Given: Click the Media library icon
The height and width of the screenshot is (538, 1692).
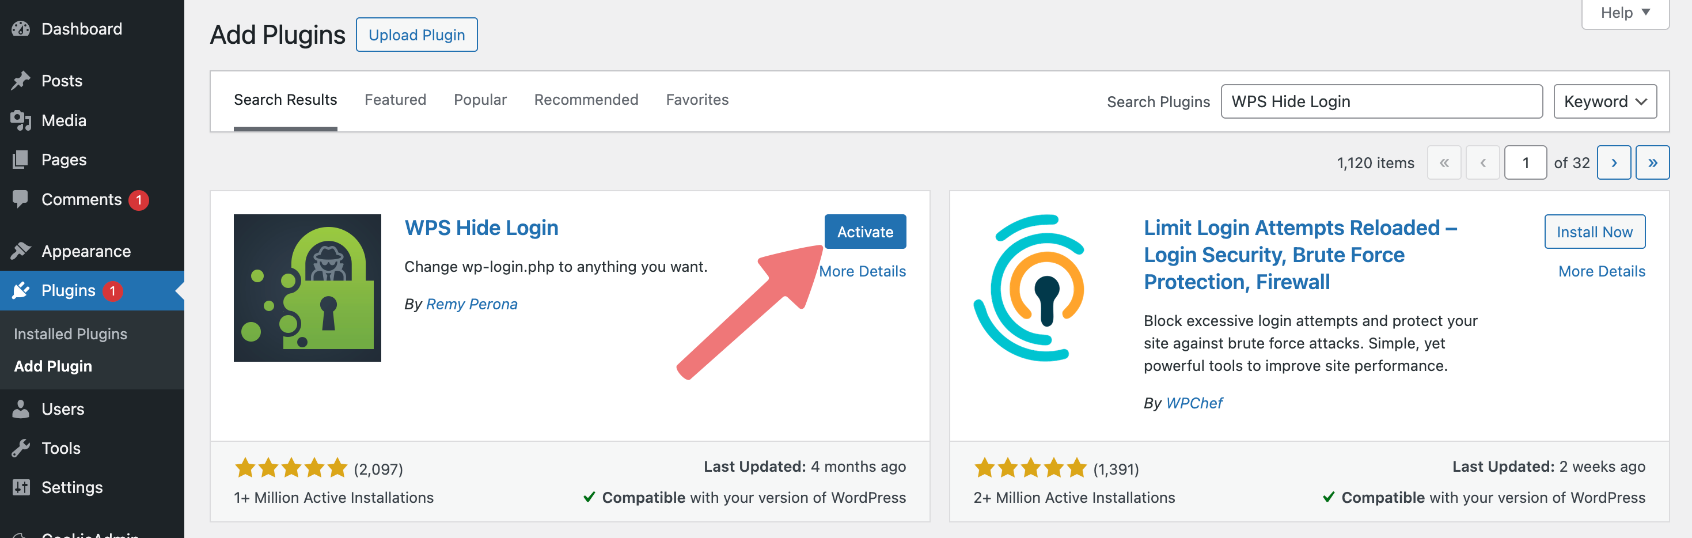Looking at the screenshot, I should point(21,120).
